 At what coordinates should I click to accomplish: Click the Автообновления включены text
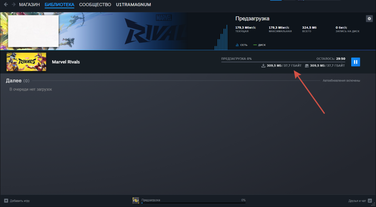(341, 81)
